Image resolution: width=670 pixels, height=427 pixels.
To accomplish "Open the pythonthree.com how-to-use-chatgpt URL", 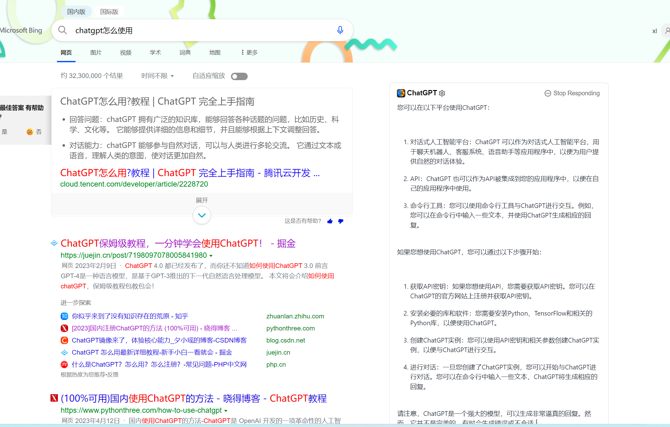I will (141, 410).
